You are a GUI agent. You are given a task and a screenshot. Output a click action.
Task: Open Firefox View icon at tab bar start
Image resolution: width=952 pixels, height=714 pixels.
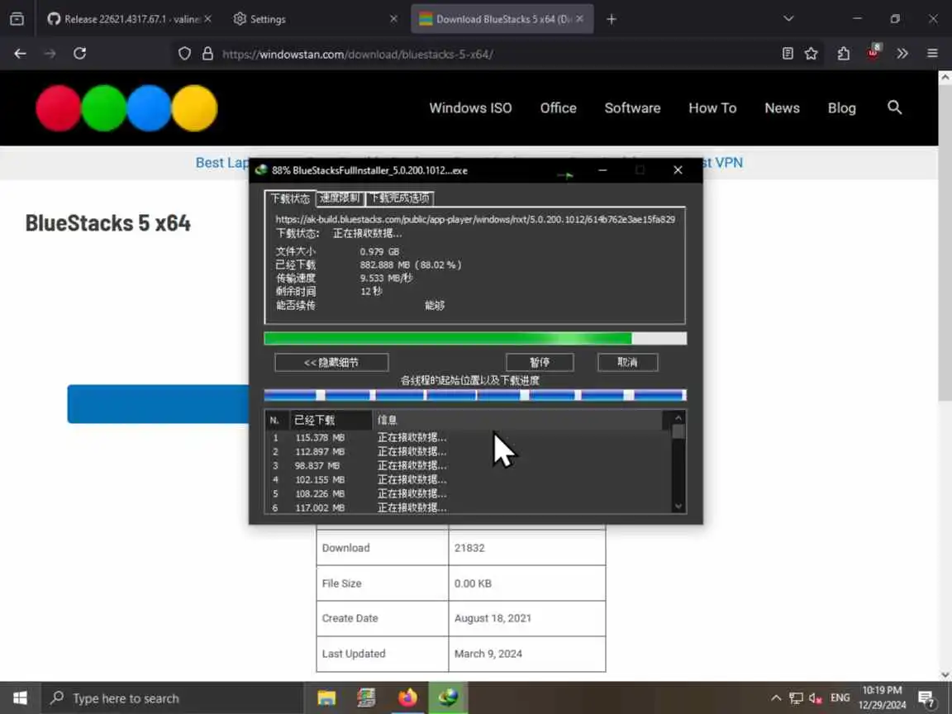tap(17, 19)
